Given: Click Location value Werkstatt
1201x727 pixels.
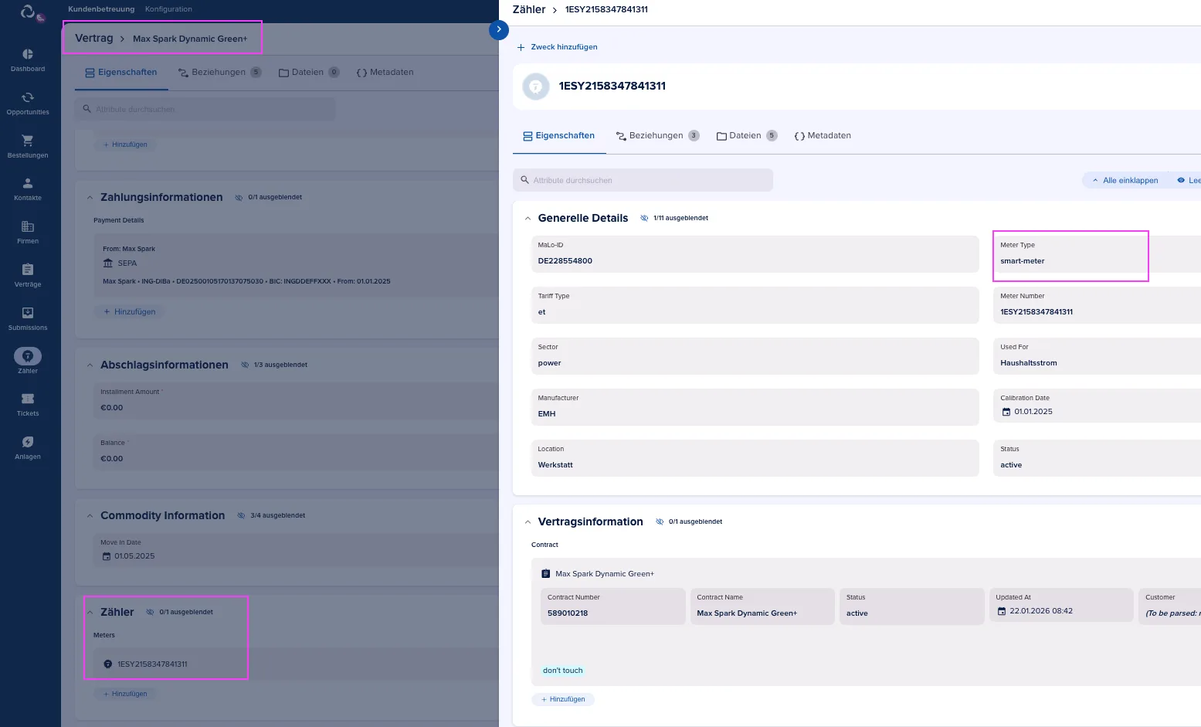Looking at the screenshot, I should (555, 465).
